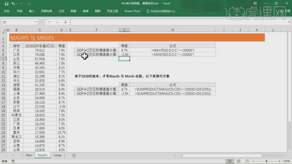Open the 视图 ribbon tab
This screenshot has width=292, height=164.
(x=98, y=11)
